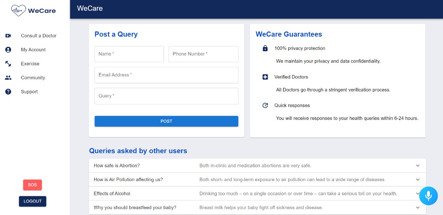Click answer about exposure to air pollution
The image size is (443, 215).
click(x=292, y=180)
